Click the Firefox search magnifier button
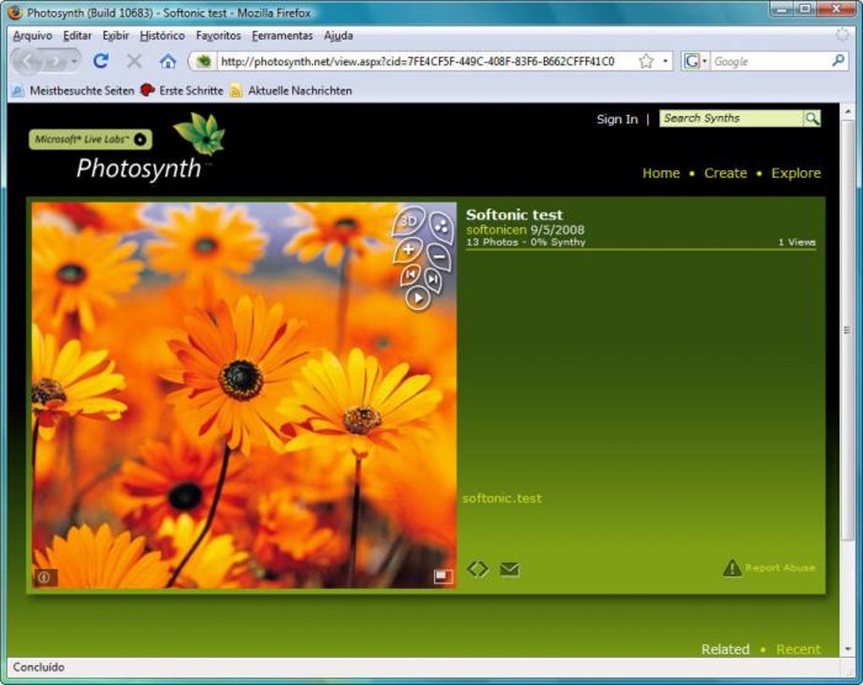The height and width of the screenshot is (685, 863). click(x=838, y=61)
